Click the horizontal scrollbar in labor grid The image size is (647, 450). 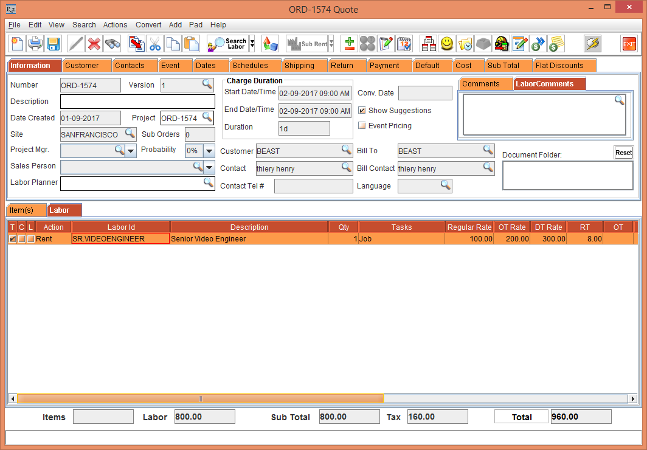click(201, 399)
